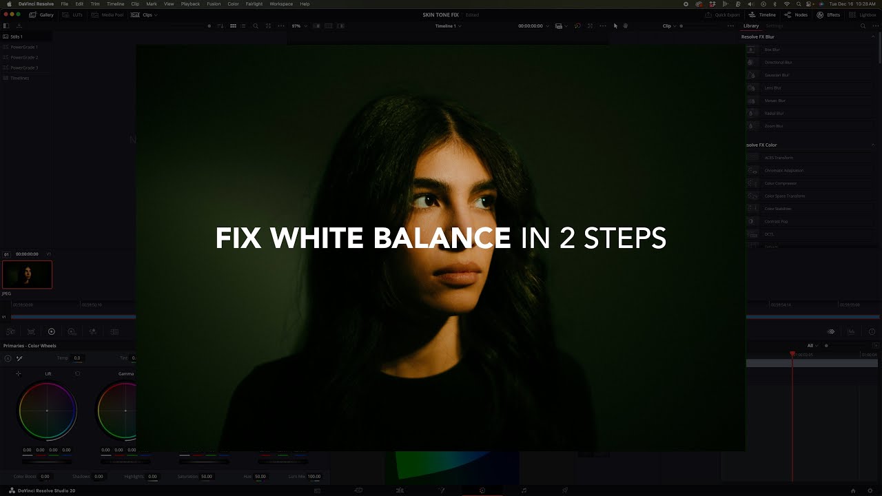The image size is (882, 496).
Task: Select Color Space Transform effect
Action: point(810,196)
